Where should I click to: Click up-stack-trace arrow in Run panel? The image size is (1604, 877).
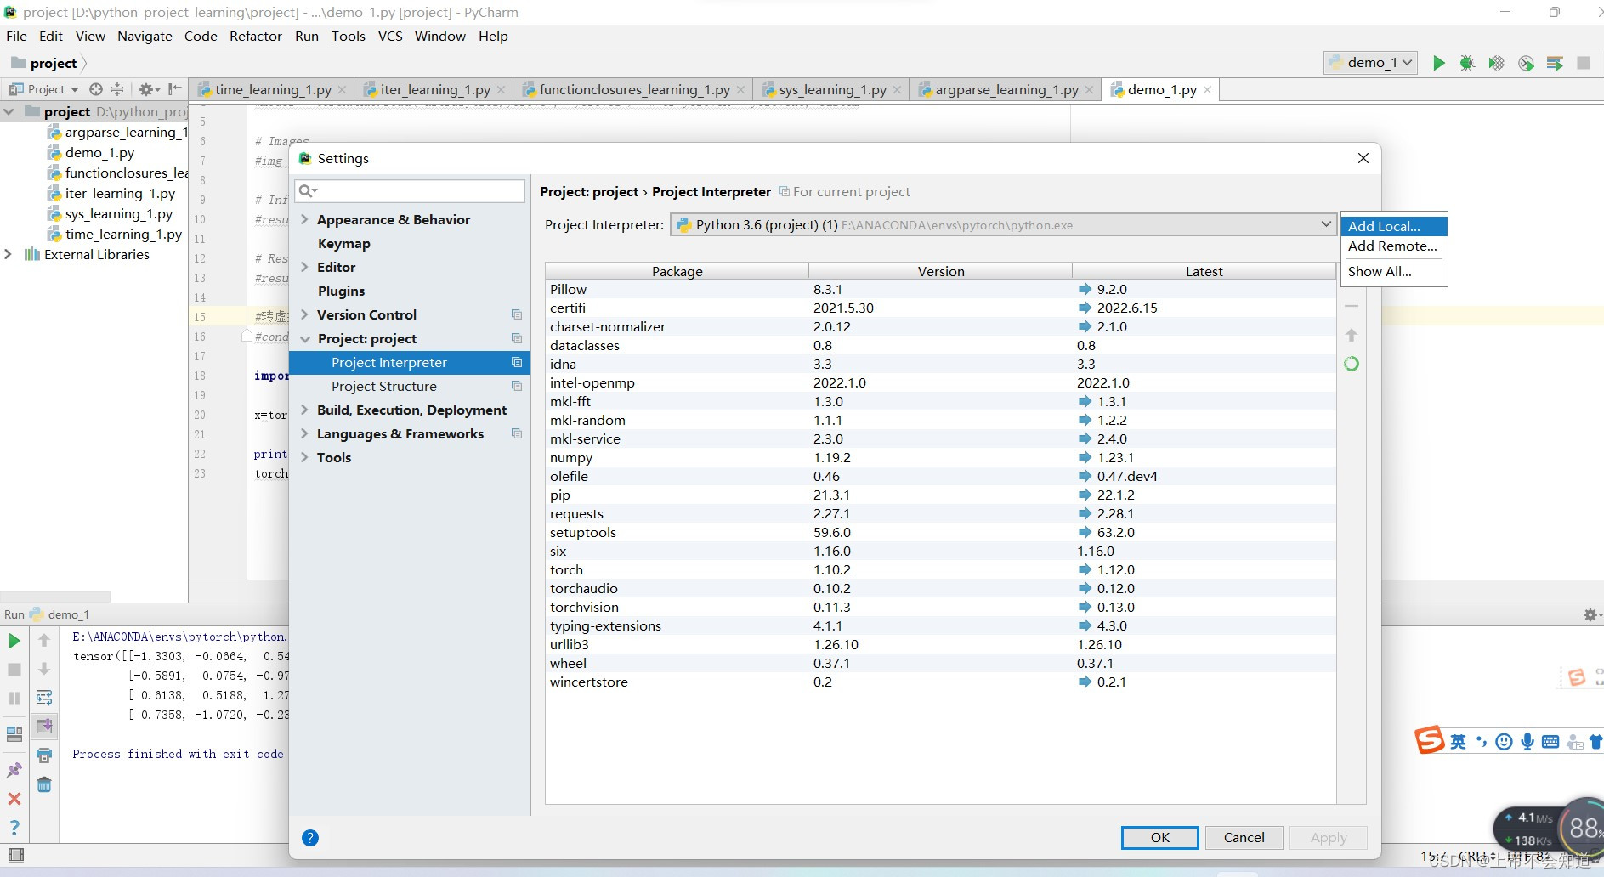tap(44, 641)
